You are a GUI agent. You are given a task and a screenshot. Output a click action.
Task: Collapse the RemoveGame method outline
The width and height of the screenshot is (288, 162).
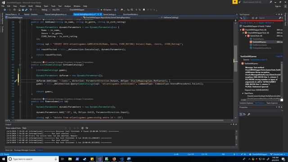tap(20, 101)
